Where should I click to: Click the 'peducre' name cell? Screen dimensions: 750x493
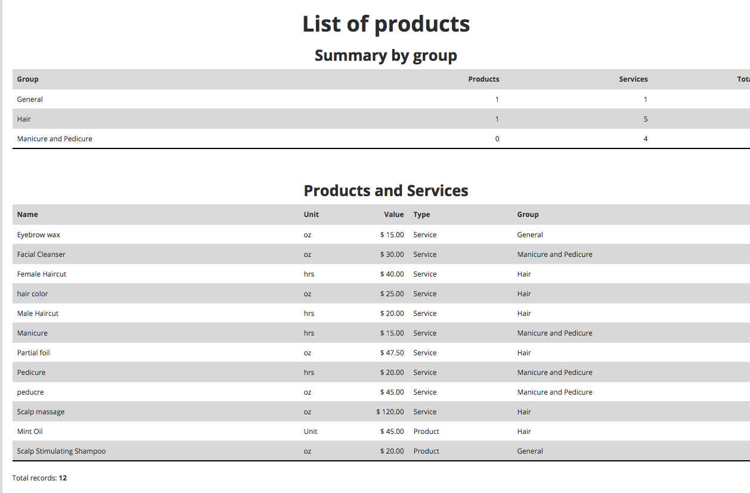click(x=30, y=392)
